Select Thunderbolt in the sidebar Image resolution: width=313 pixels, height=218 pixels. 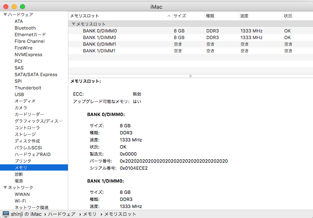coord(28,88)
